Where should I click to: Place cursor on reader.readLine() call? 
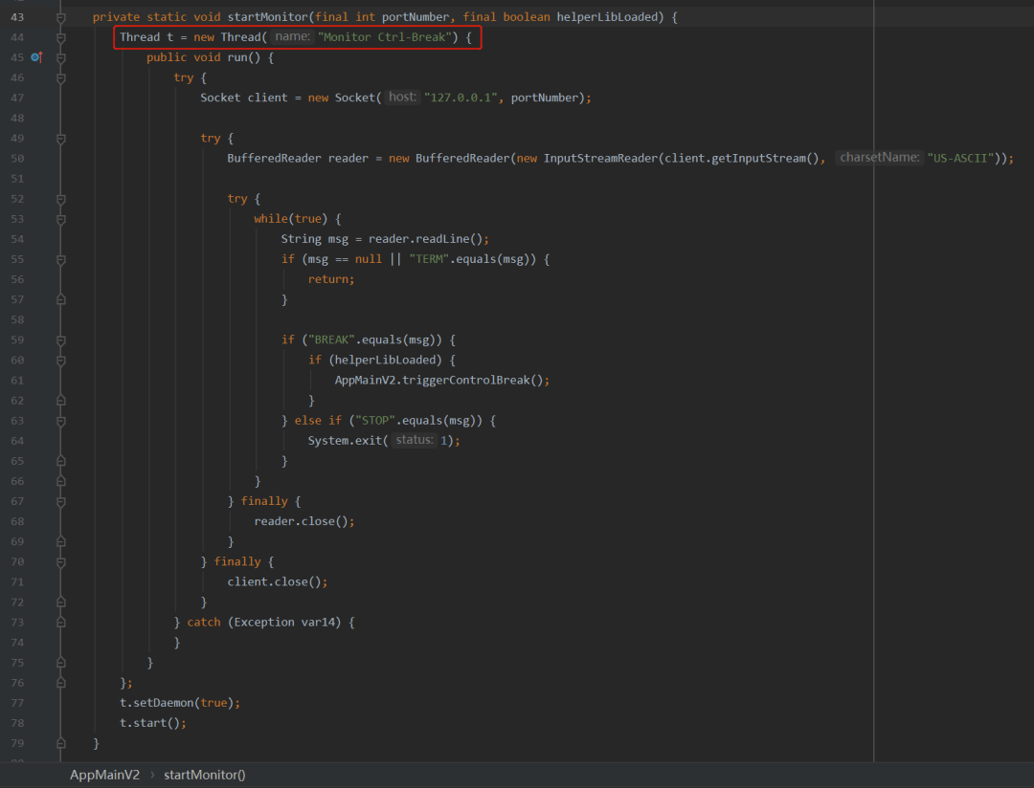click(425, 239)
